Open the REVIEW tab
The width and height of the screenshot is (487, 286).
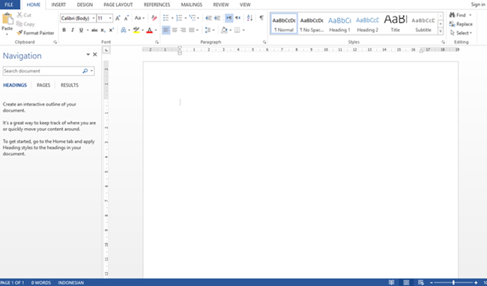pos(221,4)
